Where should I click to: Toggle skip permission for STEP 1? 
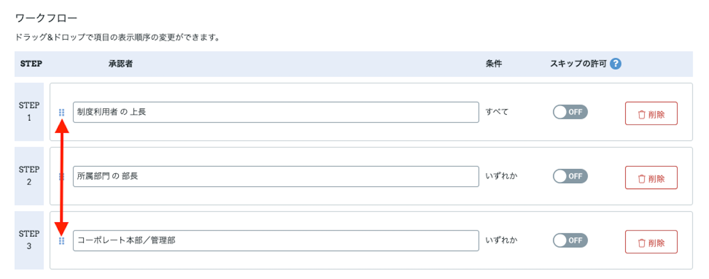(x=570, y=112)
